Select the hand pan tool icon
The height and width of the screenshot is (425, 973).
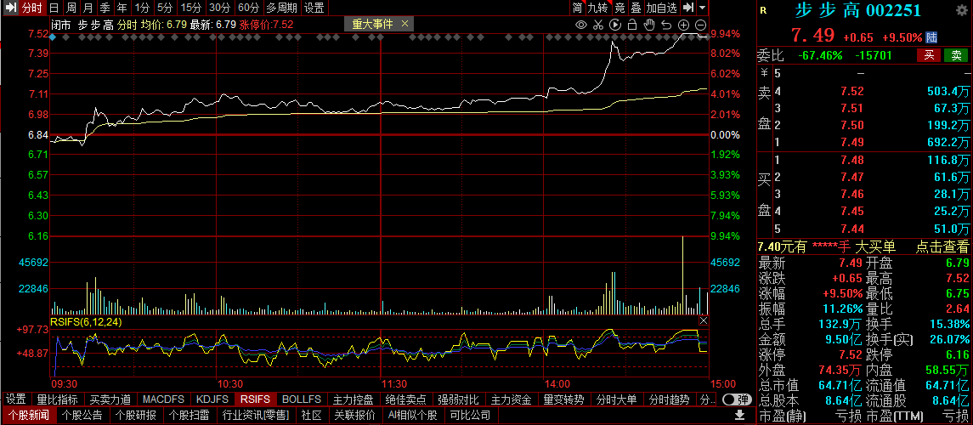(x=649, y=25)
